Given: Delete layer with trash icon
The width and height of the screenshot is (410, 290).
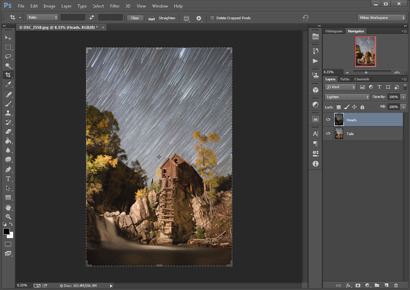Looking at the screenshot, I should point(396,285).
